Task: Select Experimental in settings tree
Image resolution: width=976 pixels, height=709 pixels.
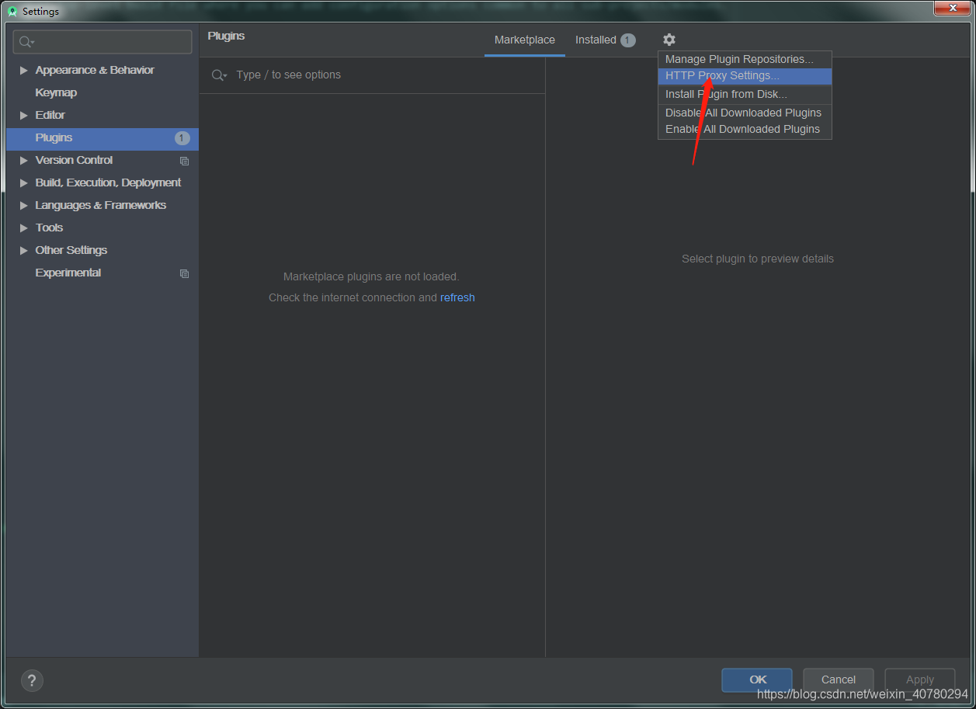Action: coord(68,273)
